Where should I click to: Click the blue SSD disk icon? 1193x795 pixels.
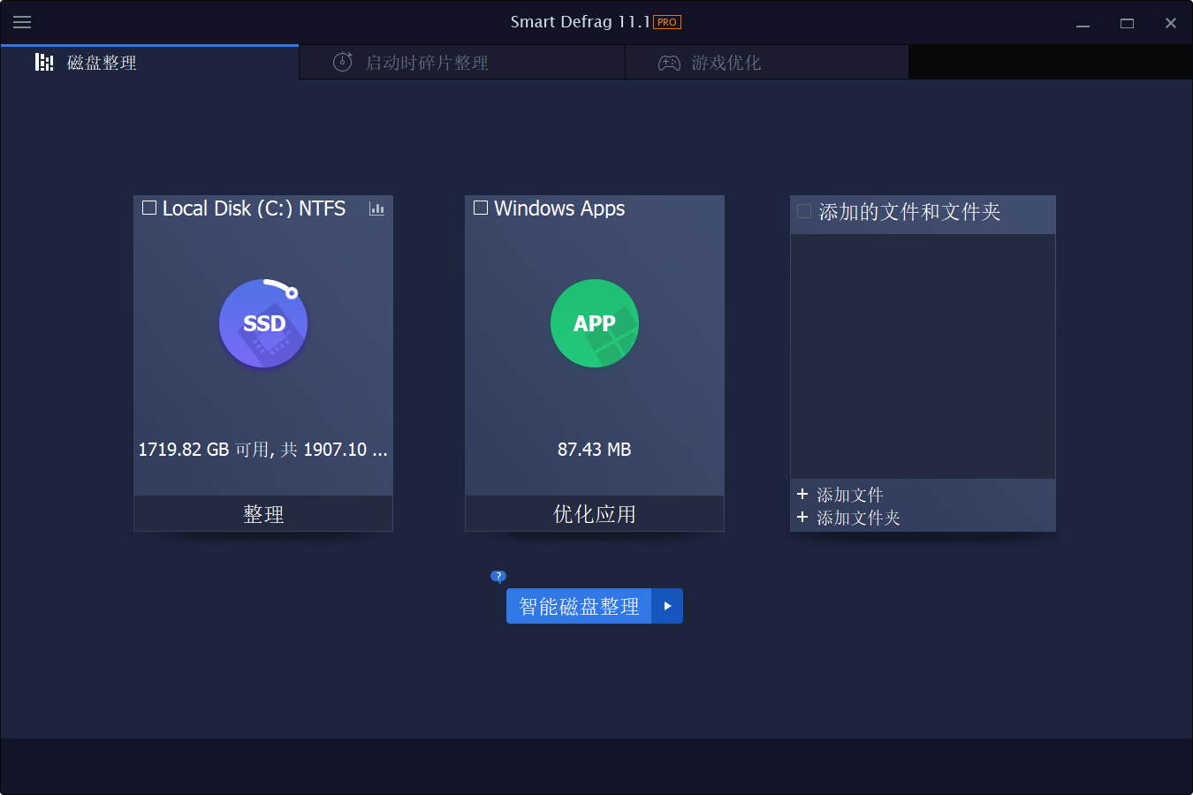click(262, 323)
